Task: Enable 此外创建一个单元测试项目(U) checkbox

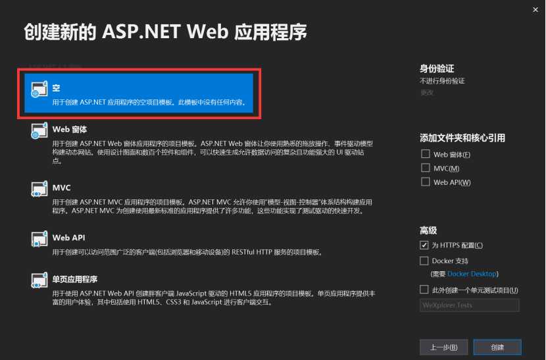Action: pyautogui.click(x=424, y=290)
